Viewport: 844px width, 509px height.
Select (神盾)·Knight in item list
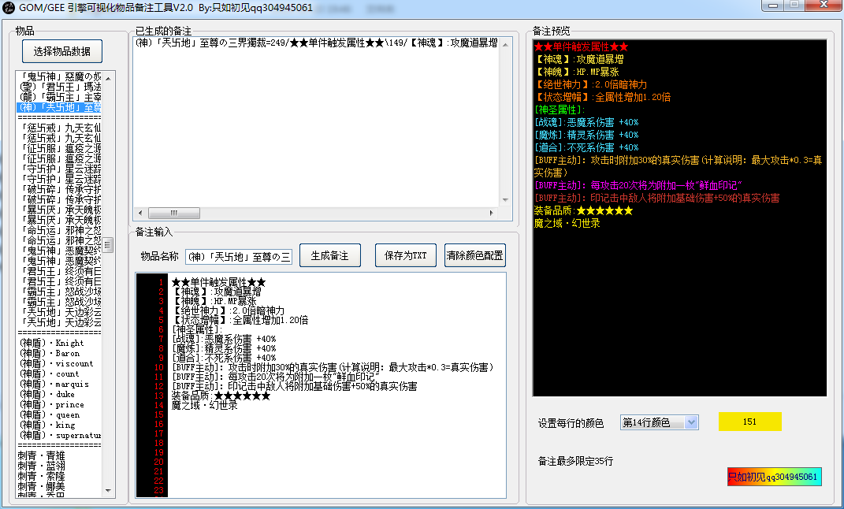click(x=52, y=343)
